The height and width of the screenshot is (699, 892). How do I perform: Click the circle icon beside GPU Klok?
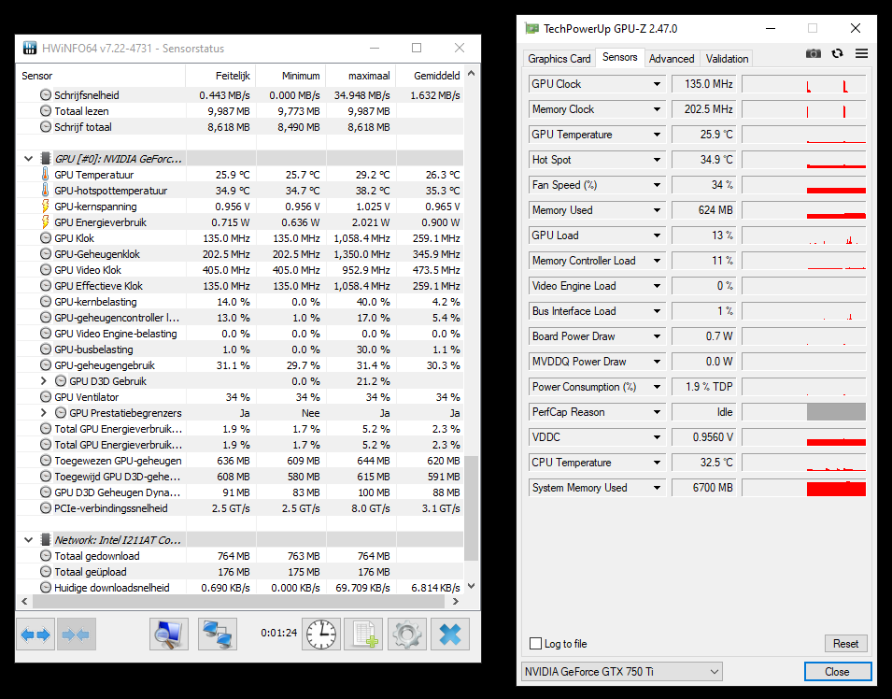(46, 238)
